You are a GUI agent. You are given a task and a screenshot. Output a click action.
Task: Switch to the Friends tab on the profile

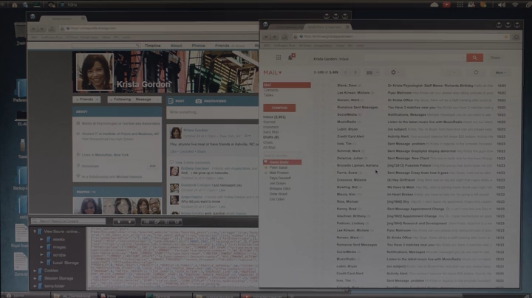pos(222,46)
